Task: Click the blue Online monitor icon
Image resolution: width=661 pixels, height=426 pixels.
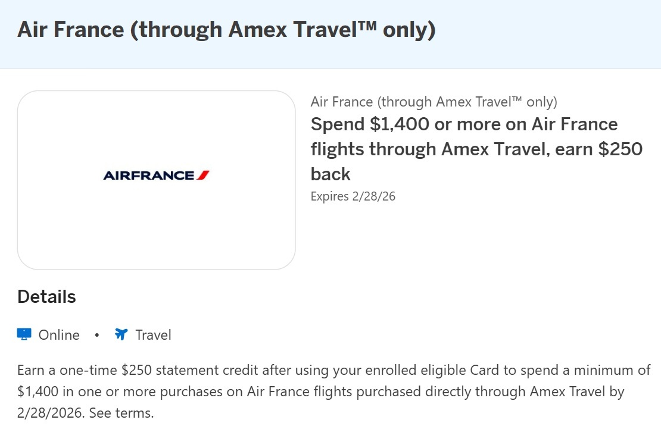Action: coord(24,334)
